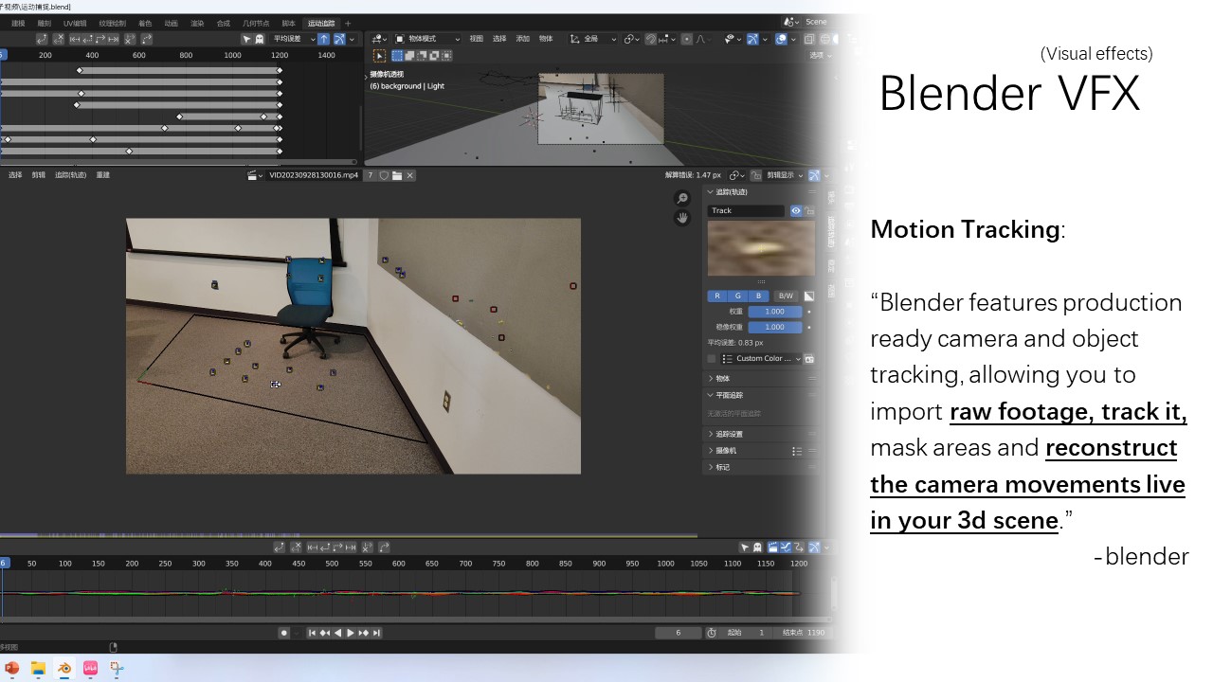This screenshot has height=682, width=1213.
Task: Click the Track name input field
Action: (747, 210)
